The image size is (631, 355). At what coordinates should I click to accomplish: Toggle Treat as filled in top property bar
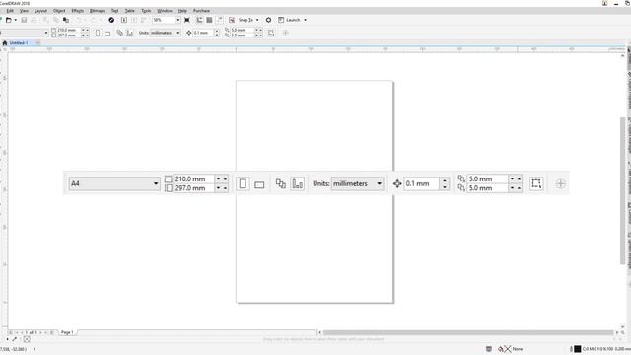[x=271, y=33]
